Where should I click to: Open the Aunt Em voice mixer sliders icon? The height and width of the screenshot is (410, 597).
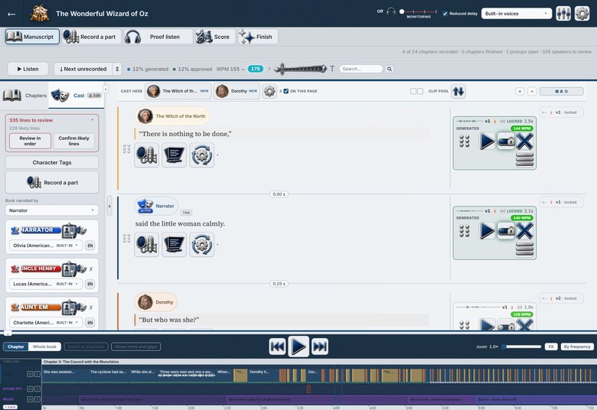(90, 323)
